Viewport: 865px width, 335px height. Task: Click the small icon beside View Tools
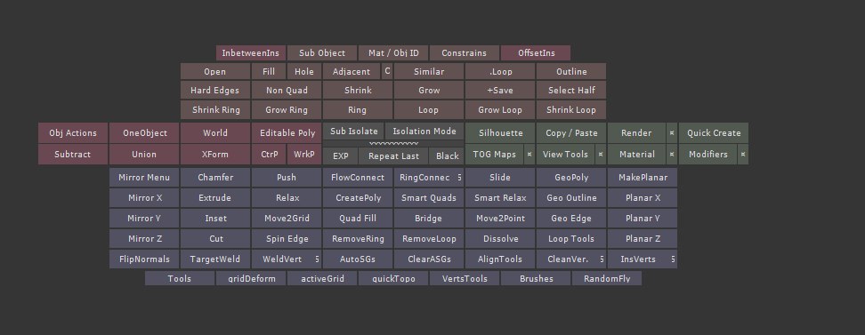(601, 155)
